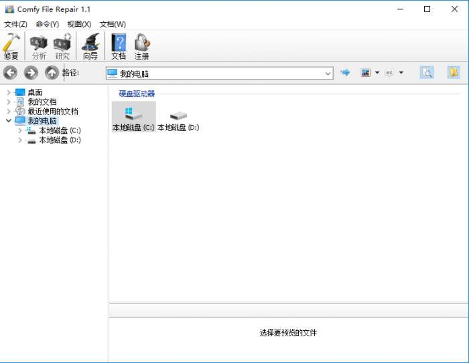Select 我的文档 in the folder tree

pyautogui.click(x=42, y=102)
